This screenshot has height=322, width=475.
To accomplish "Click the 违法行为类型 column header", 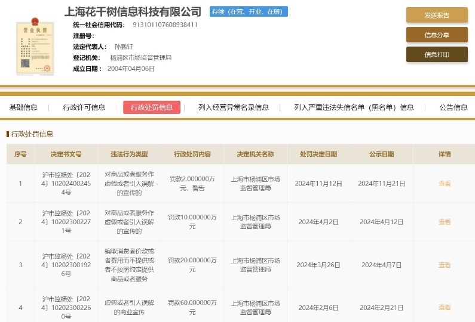I will pos(129,154).
